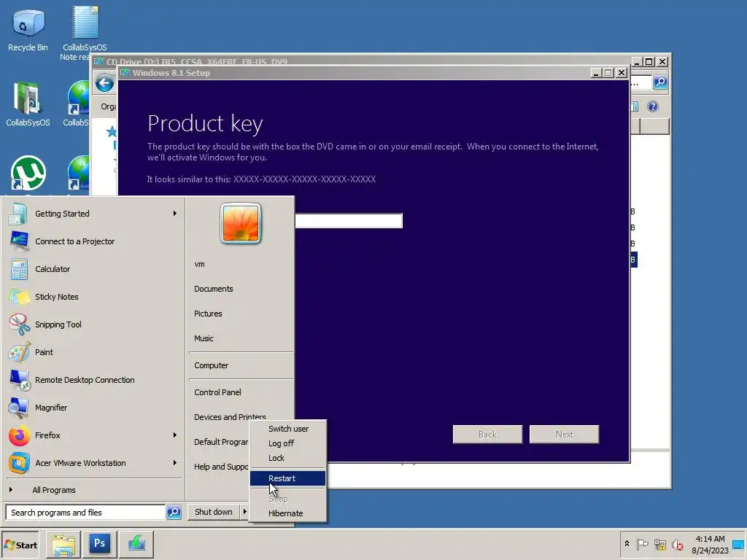Open Getting Started in Start menu

(x=93, y=214)
